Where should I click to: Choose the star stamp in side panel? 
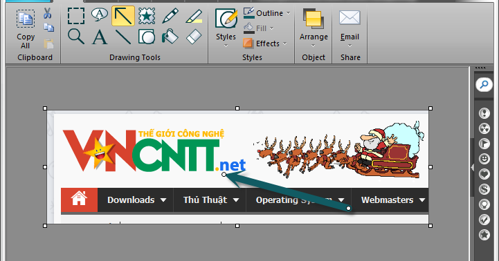(x=484, y=235)
